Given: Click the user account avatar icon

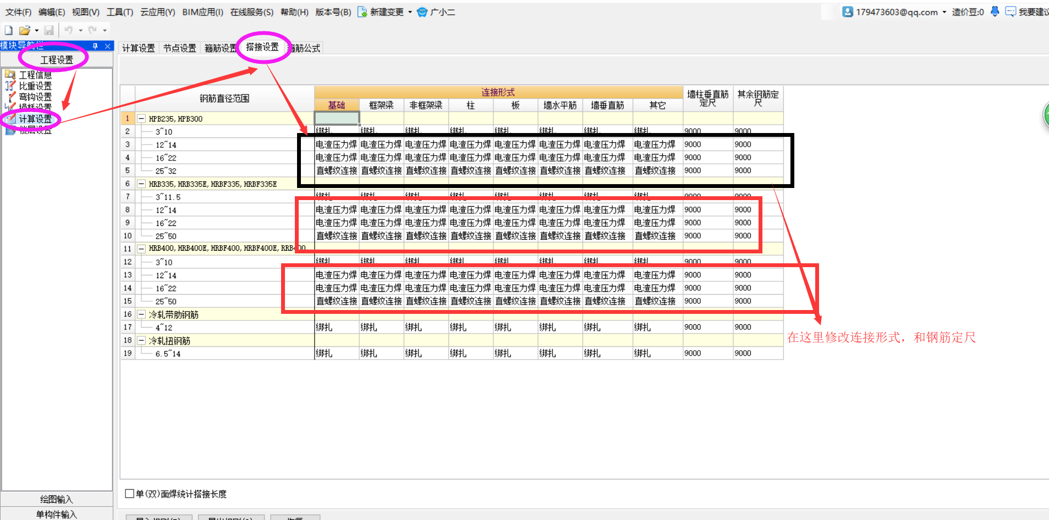Looking at the screenshot, I should (847, 12).
